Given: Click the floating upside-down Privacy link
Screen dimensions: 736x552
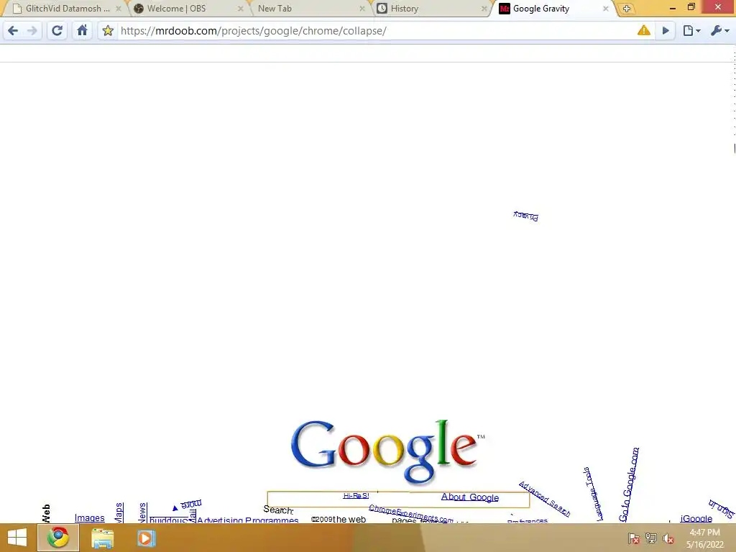Looking at the screenshot, I should (x=525, y=216).
